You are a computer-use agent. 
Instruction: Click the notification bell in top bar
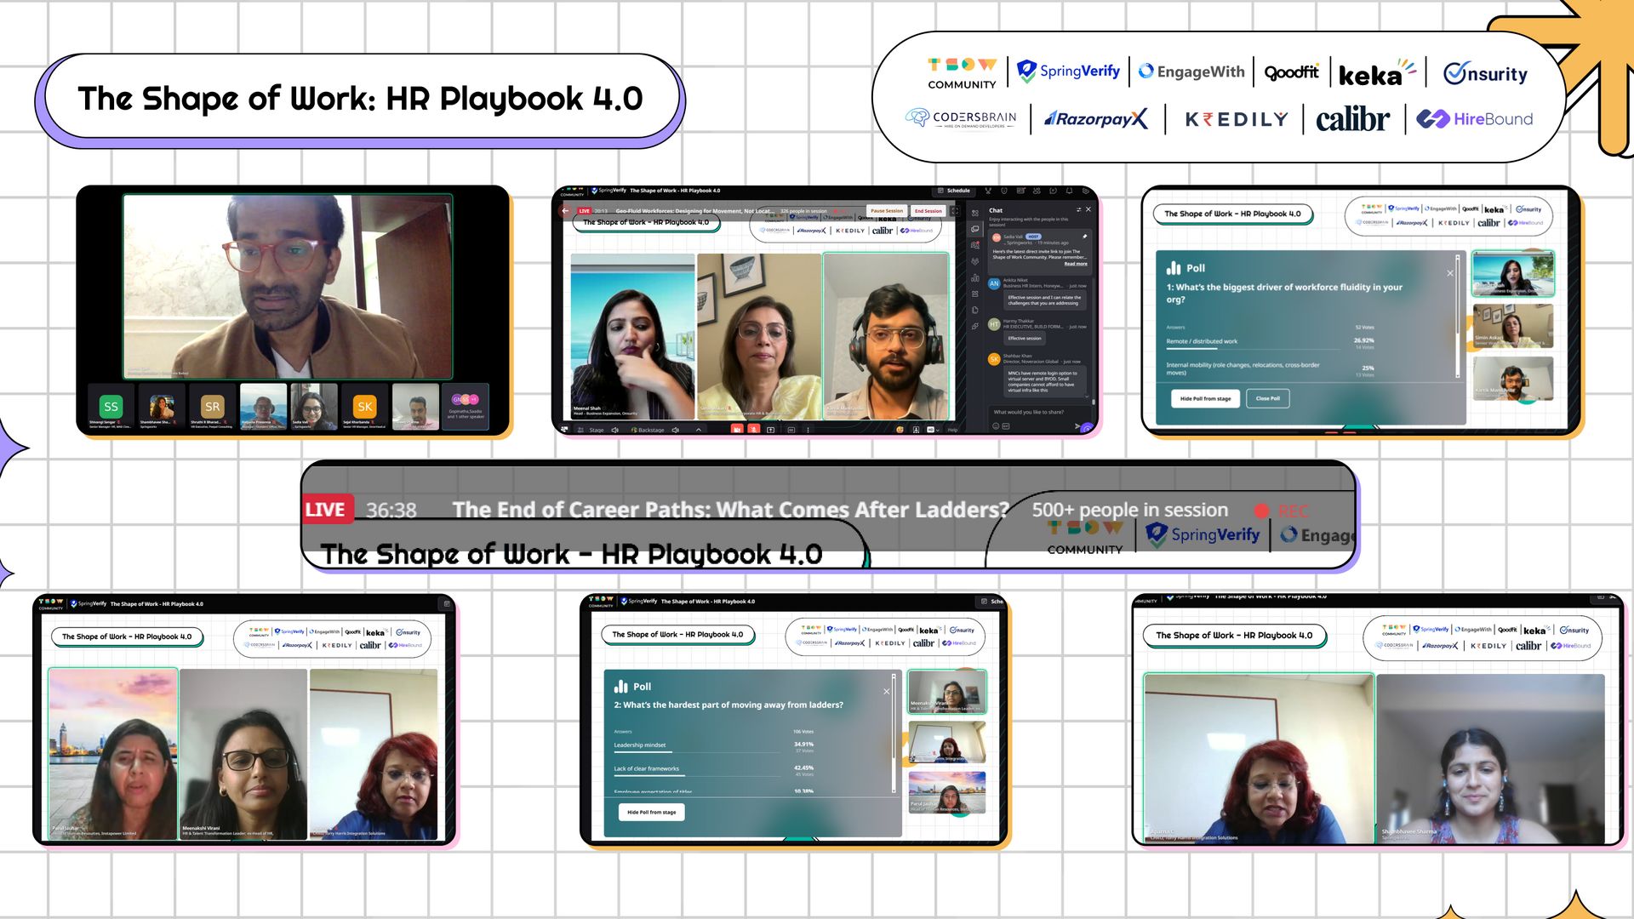[x=1069, y=191]
